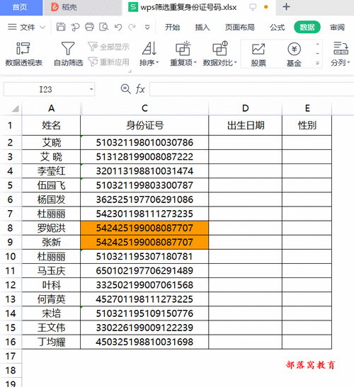Click the Save icon in quick toolbar

click(x=61, y=27)
